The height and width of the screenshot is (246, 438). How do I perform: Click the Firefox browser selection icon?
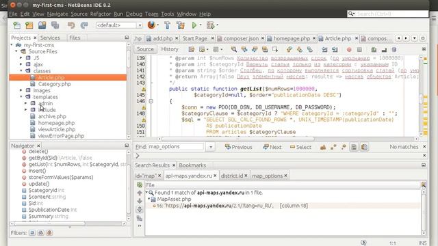click(151, 25)
